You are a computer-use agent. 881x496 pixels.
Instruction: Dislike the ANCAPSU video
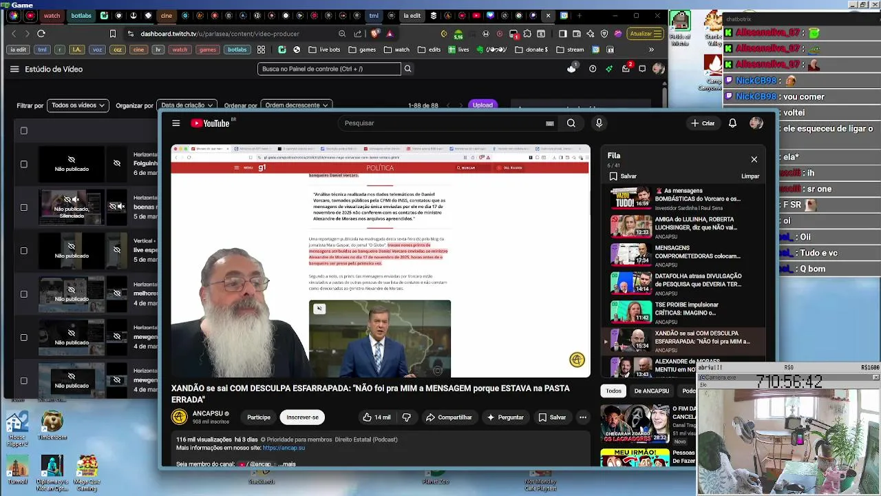[406, 417]
